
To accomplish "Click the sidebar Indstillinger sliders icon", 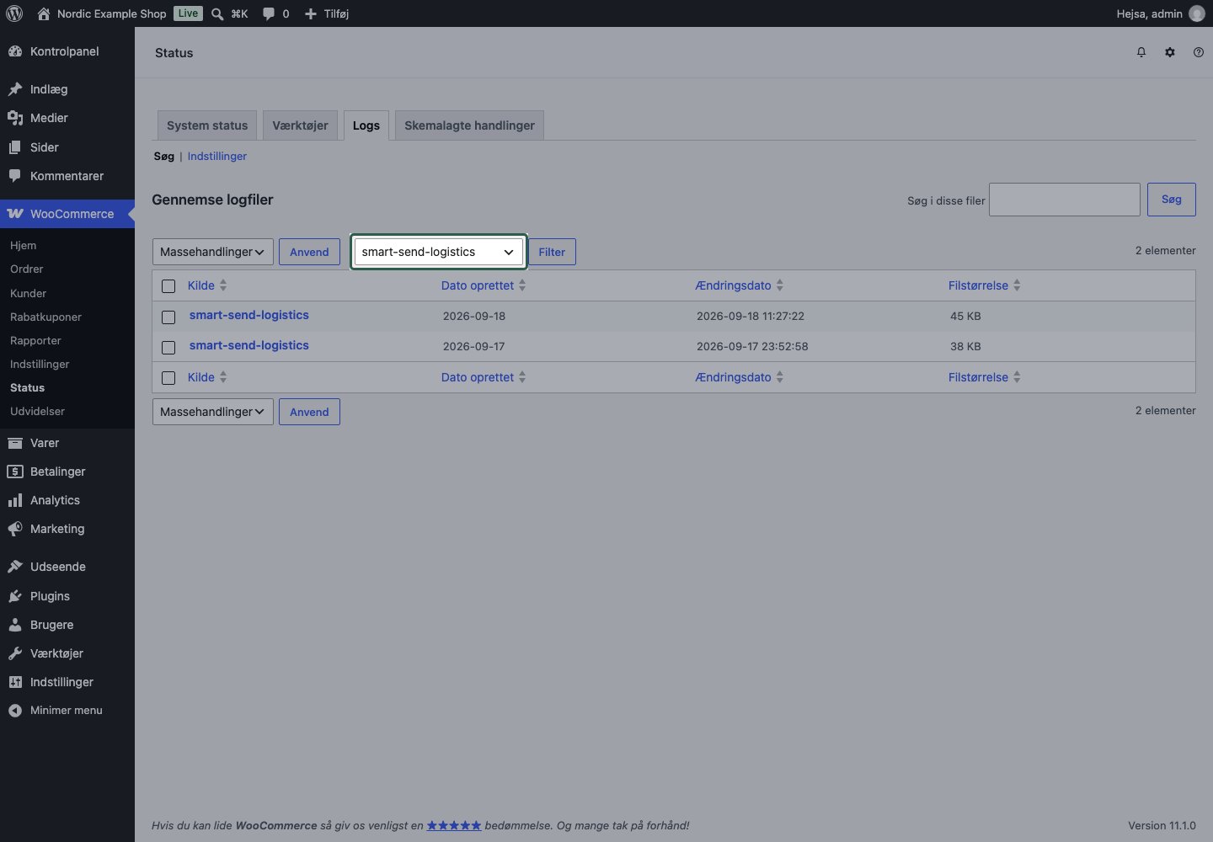I will pyautogui.click(x=15, y=682).
